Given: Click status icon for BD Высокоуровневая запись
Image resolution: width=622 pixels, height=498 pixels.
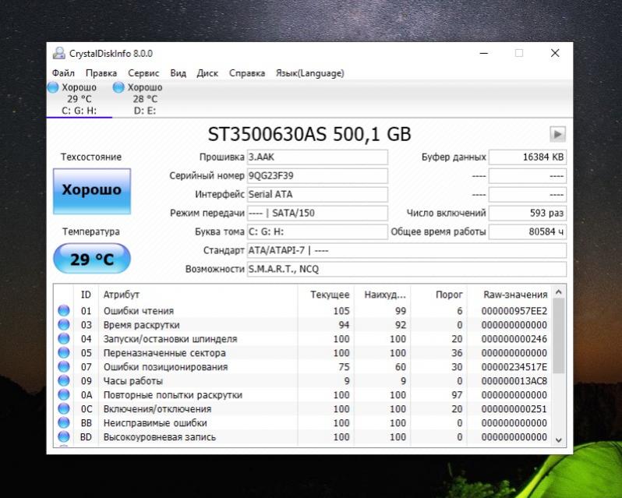Looking at the screenshot, I should (x=64, y=436).
